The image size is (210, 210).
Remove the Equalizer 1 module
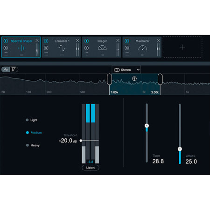point(77,41)
